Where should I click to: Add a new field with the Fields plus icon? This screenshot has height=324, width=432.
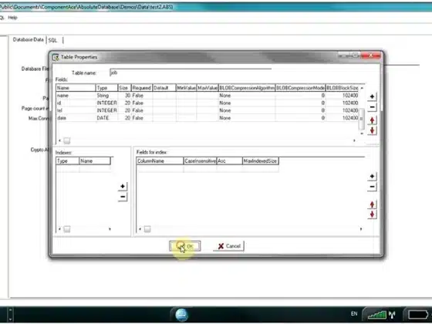[372, 96]
